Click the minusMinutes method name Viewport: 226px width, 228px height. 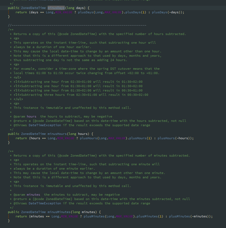59,212
